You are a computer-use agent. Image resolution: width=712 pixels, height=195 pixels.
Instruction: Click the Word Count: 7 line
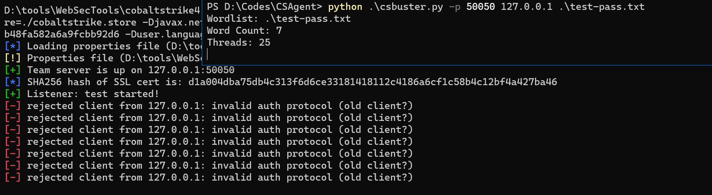click(x=244, y=30)
